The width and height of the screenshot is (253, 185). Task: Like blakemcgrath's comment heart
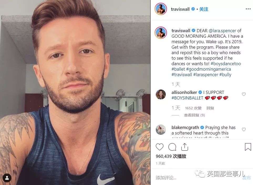[244, 129]
